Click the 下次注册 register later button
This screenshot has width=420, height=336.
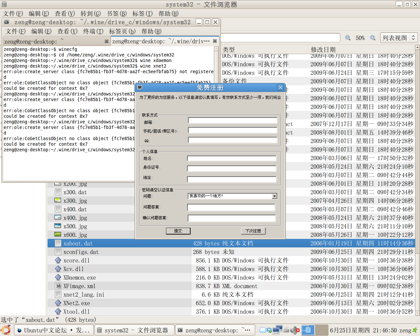pos(253,231)
